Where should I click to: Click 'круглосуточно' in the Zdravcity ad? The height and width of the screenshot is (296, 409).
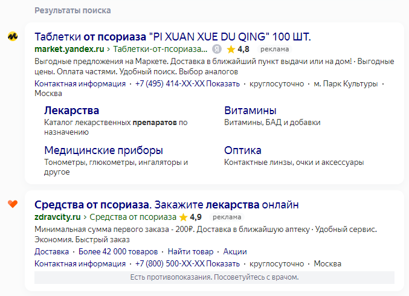click(277, 263)
